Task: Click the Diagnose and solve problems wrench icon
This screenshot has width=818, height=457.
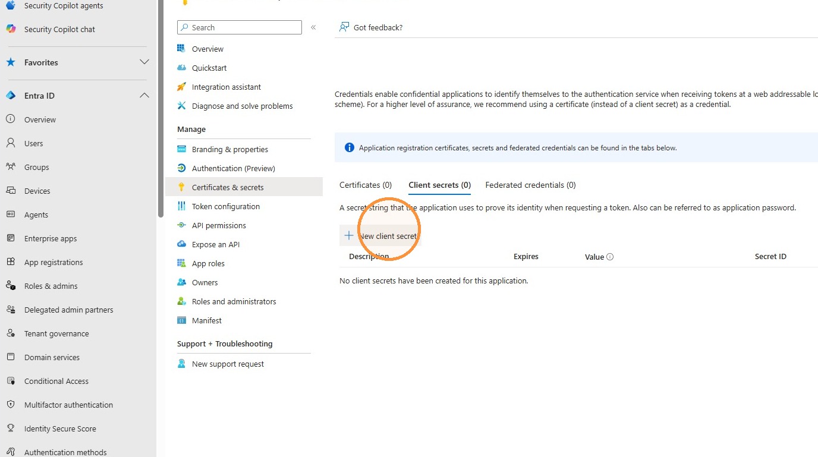Action: [x=182, y=106]
